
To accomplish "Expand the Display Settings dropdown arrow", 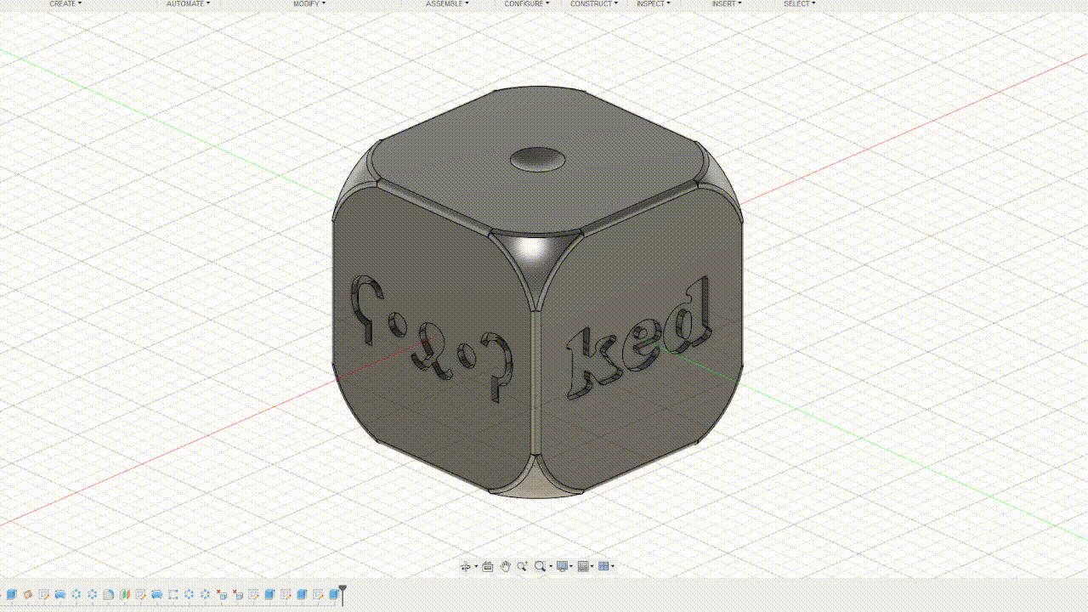I will coord(571,566).
